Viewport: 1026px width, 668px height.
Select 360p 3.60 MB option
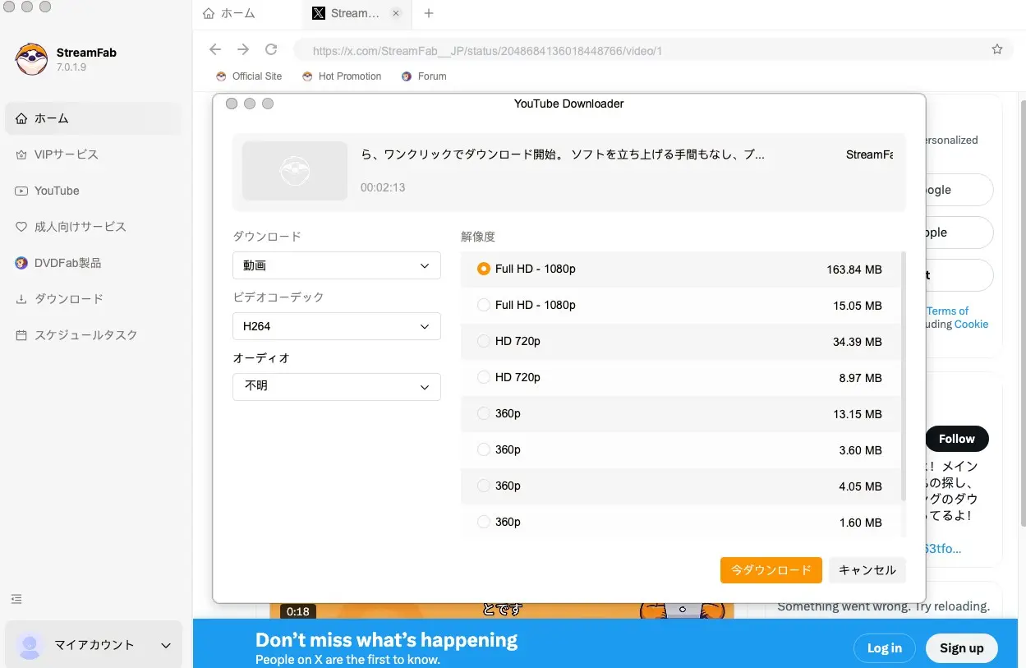680,449
